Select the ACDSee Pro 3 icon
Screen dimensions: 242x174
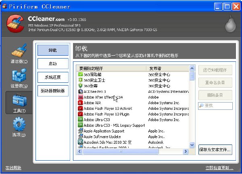click(x=80, y=92)
